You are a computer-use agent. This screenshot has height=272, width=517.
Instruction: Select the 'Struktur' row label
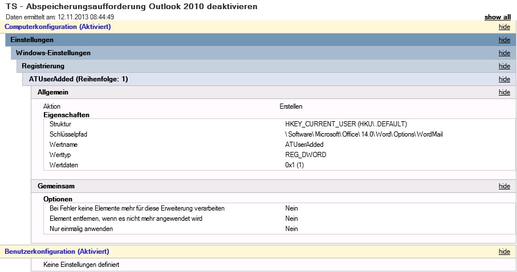click(x=60, y=124)
